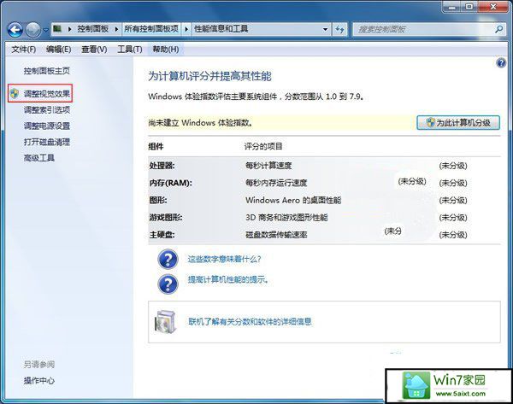Click the blue help question icon top right
The width and height of the screenshot is (513, 404).
point(501,62)
